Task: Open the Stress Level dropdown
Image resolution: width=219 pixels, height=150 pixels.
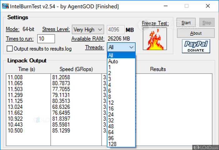Action: [x=88, y=29]
